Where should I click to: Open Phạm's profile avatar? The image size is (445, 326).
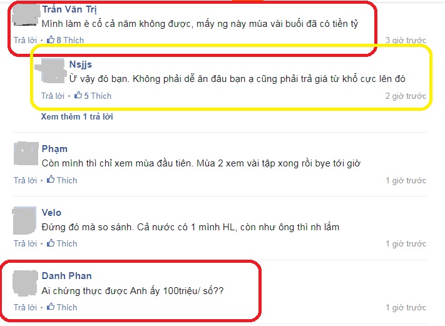coord(26,153)
